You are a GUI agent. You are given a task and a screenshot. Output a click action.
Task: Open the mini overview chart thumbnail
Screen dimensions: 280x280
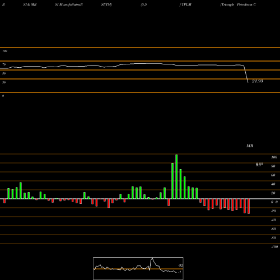tap(138, 268)
